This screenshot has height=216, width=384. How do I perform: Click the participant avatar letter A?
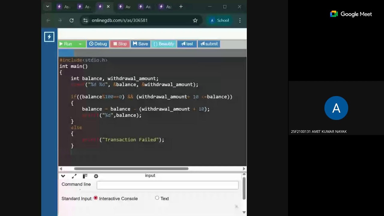point(336,108)
